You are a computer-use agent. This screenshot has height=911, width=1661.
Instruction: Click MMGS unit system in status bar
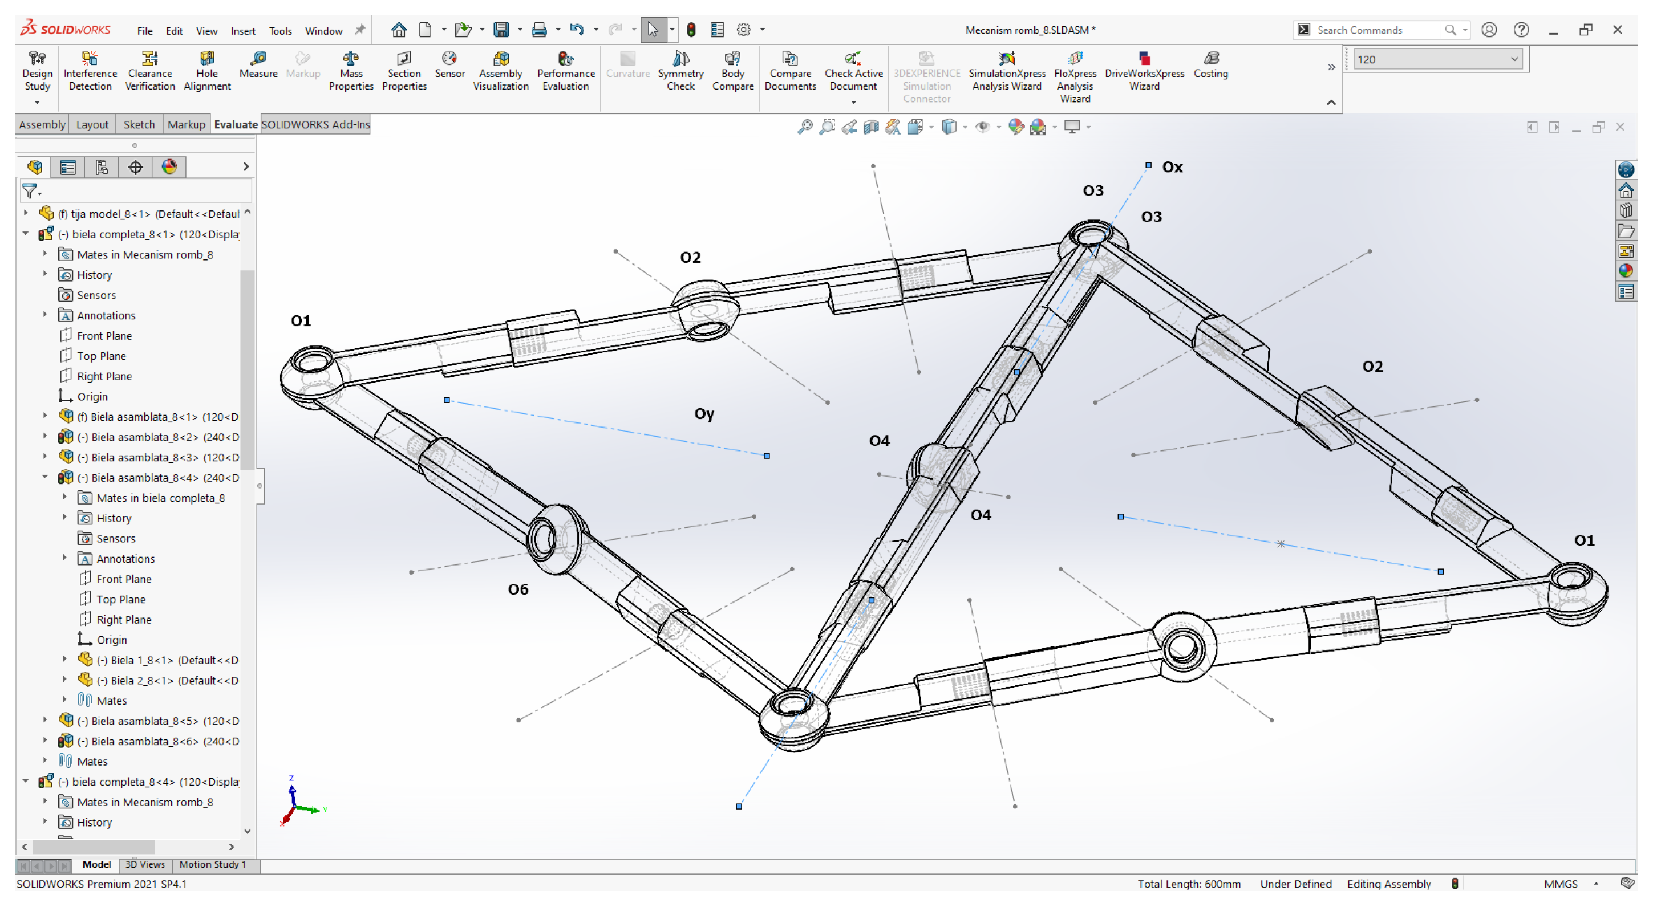coord(1561,884)
